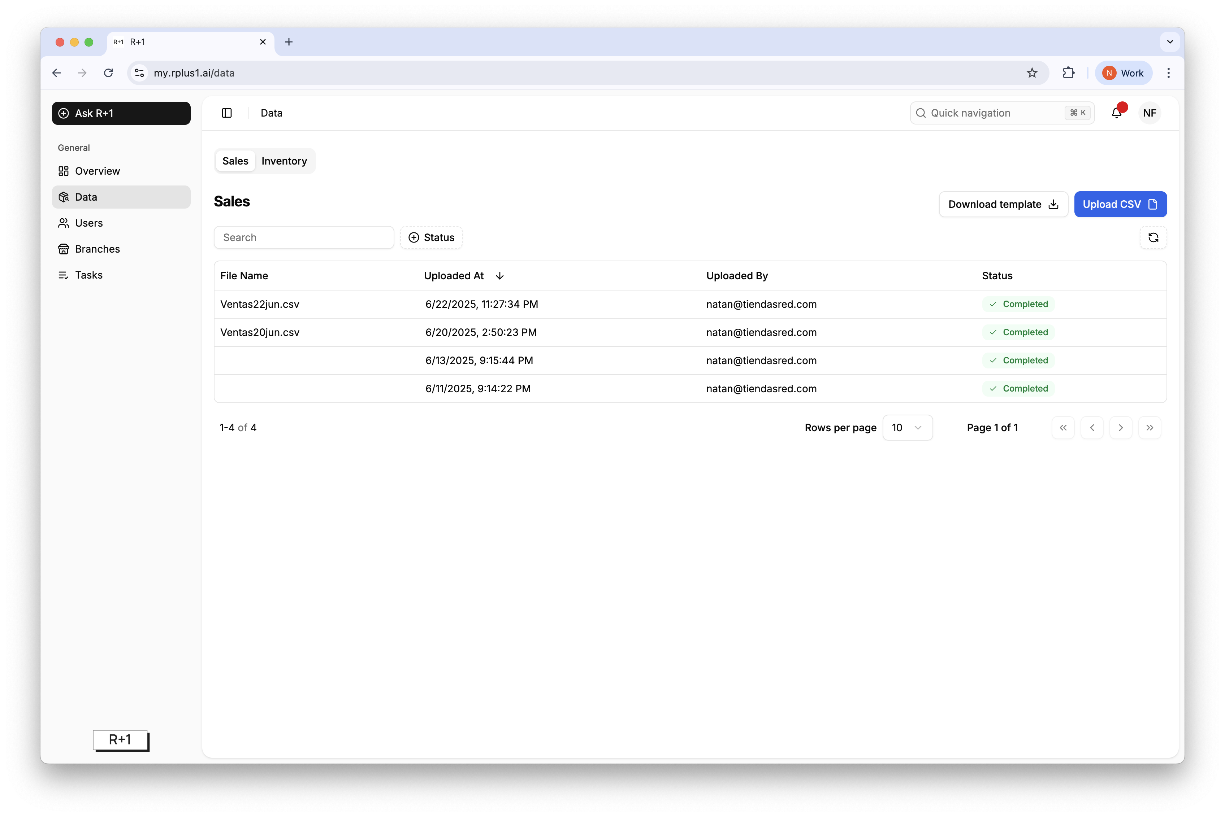Click the site information icon

click(139, 73)
